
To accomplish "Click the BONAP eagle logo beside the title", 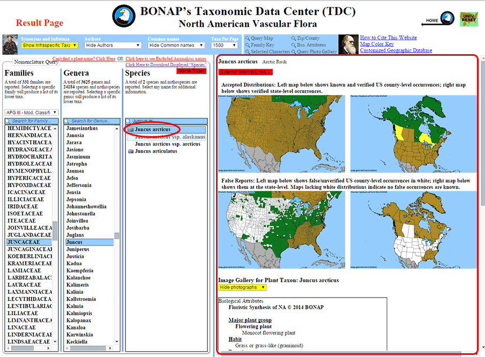I will [x=123, y=16].
